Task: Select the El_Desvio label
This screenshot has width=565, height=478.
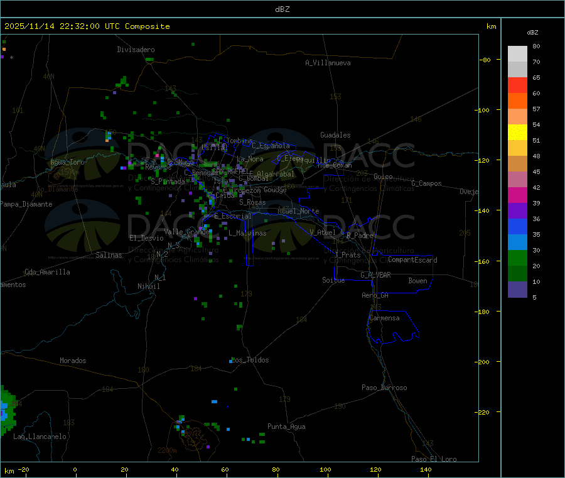Action: 146,238
